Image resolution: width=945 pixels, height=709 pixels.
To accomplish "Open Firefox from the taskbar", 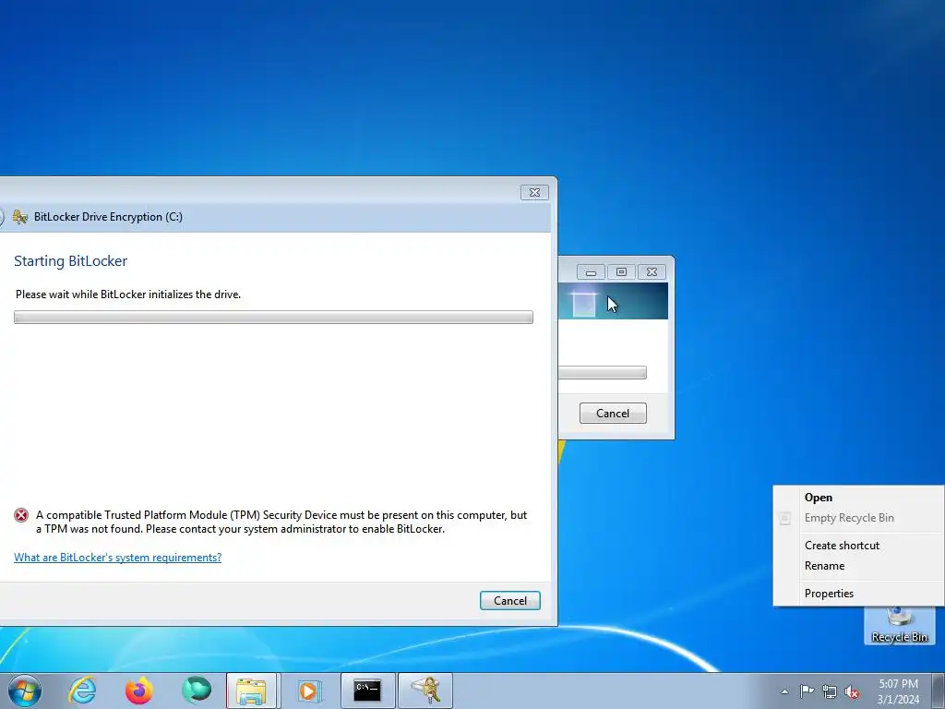I will coord(138,691).
